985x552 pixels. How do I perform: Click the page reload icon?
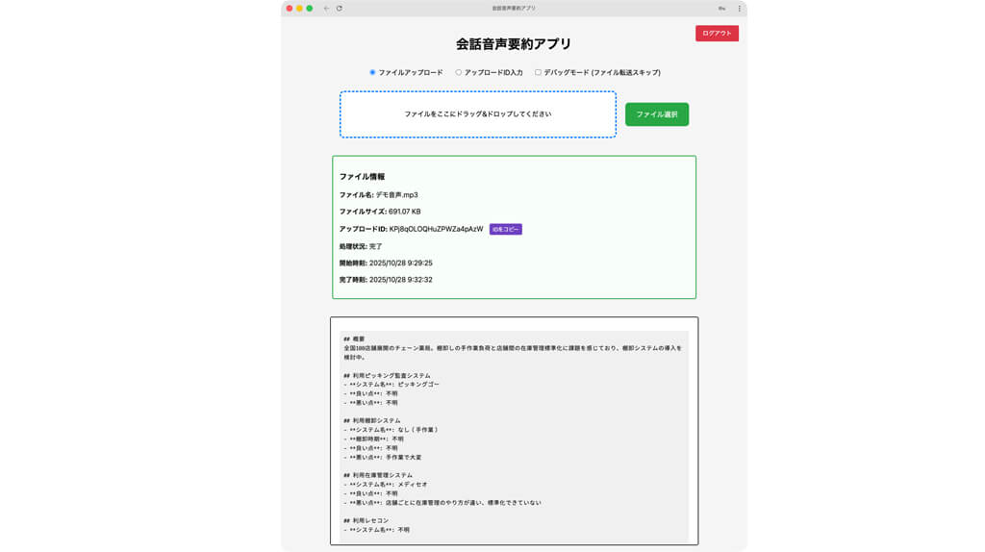click(340, 8)
